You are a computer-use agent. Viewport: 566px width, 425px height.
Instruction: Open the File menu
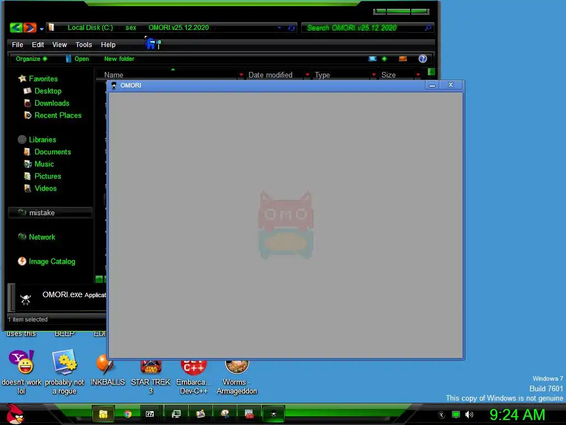(x=17, y=44)
